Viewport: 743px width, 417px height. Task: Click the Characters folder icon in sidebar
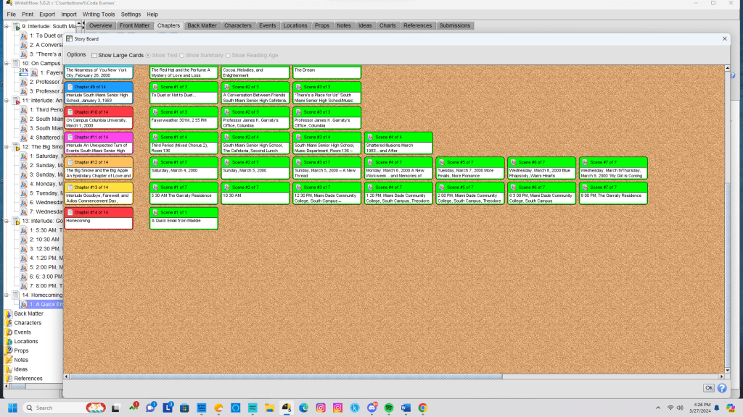coord(9,323)
